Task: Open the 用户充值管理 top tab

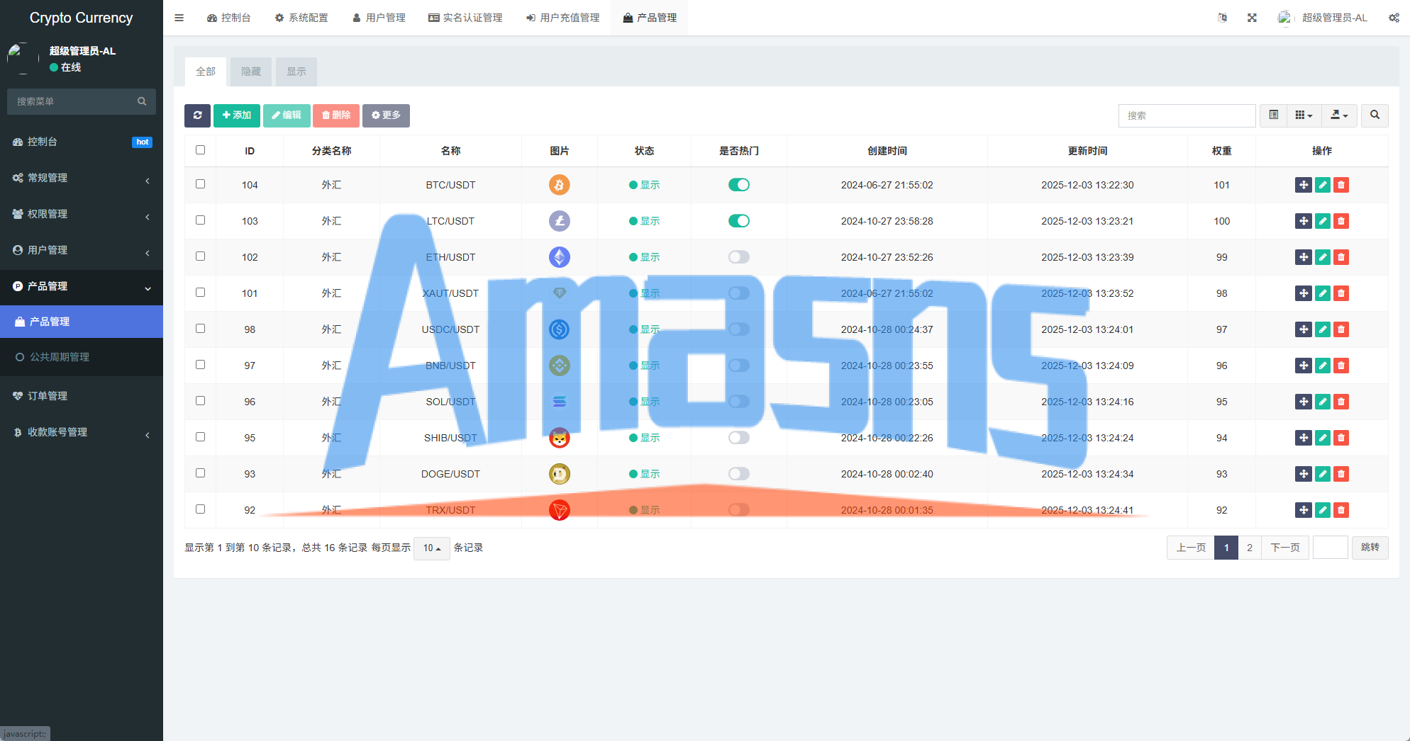Action: pyautogui.click(x=562, y=18)
